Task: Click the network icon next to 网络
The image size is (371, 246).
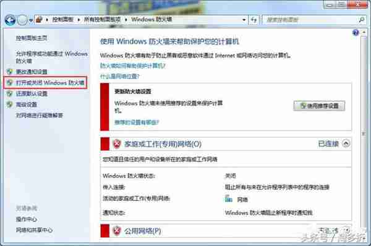Action: point(228,199)
